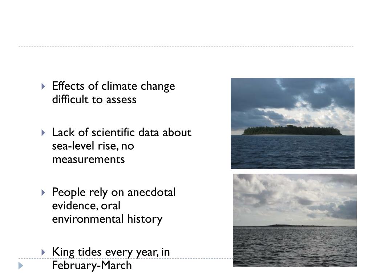Viewport: 372px width, 279px height.
Task: Select the flat submerged island photo
Action: 295,220
